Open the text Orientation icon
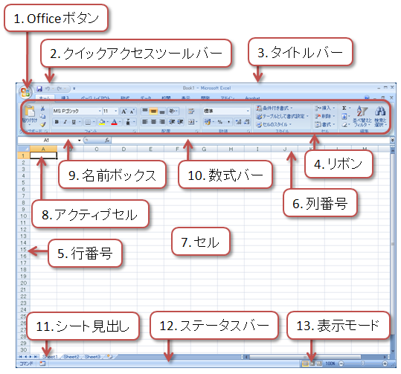Viewport: 401px width, 374px height. tap(173, 111)
